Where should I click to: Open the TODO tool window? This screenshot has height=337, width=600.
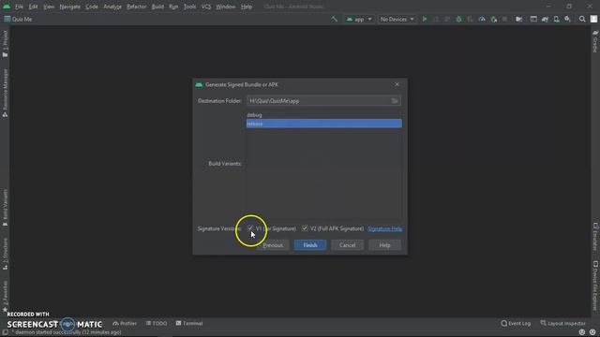[157, 323]
